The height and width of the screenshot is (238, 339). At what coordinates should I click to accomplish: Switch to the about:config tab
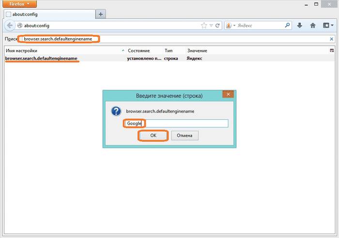point(48,14)
